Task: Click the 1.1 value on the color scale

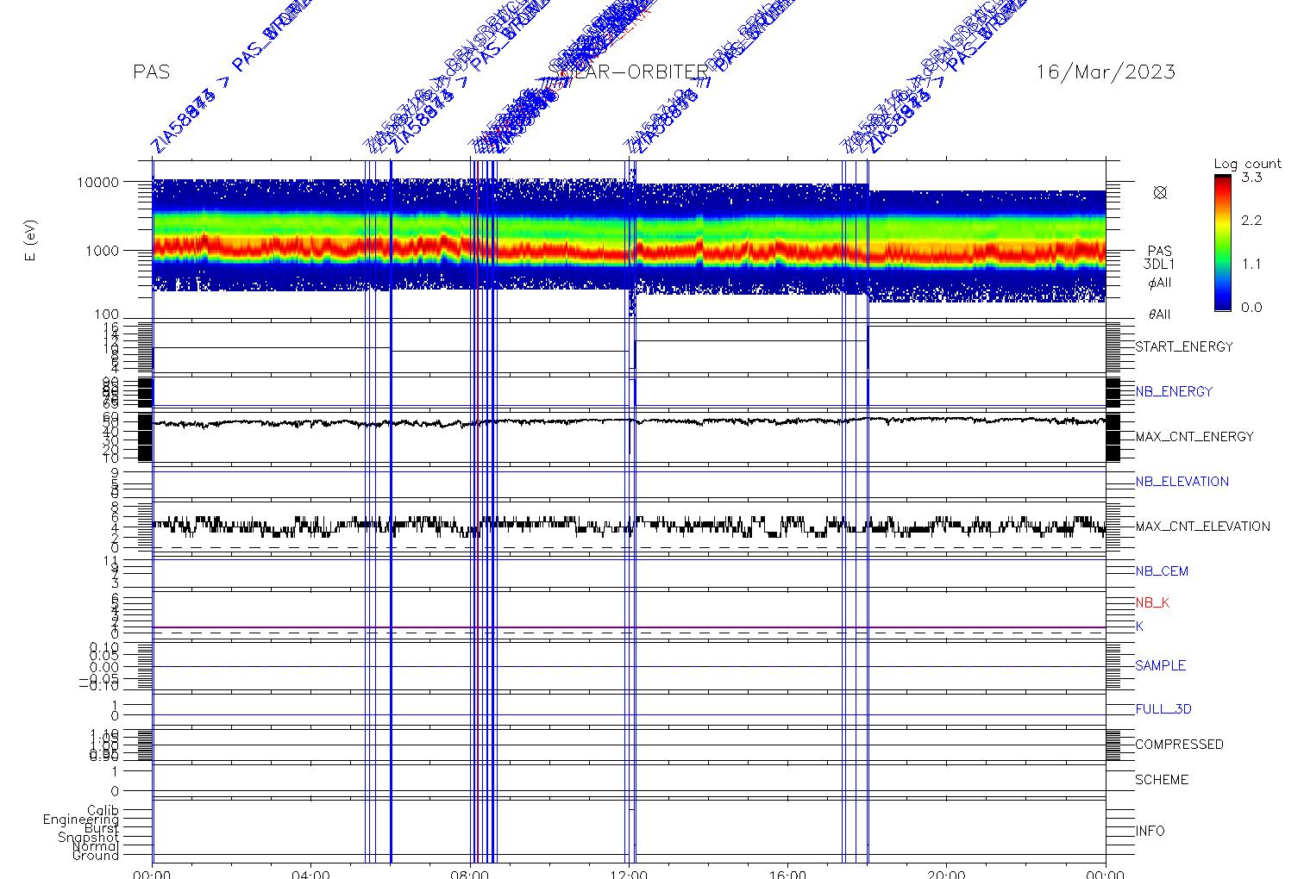Action: 1251,264
